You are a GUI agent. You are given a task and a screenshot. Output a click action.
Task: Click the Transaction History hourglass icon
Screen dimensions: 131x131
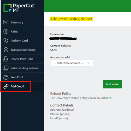(6, 50)
